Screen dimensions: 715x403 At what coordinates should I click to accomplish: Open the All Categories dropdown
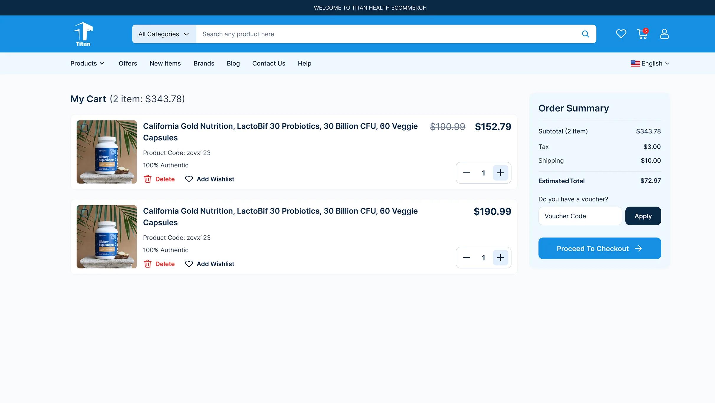click(x=164, y=34)
